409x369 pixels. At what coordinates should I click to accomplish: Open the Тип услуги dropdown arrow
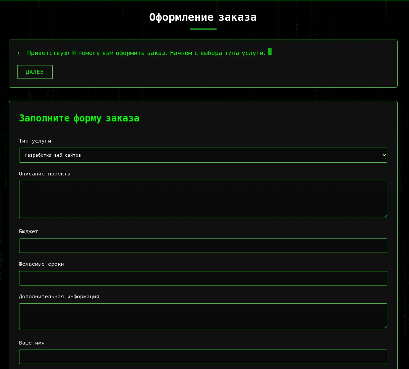[x=384, y=155]
